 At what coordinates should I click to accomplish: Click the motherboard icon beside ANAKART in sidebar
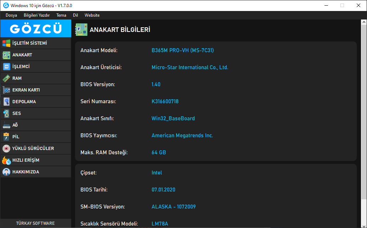coord(6,55)
